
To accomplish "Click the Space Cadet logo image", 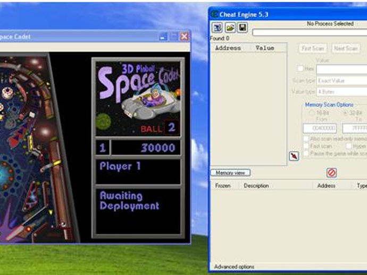I will coord(138,98).
